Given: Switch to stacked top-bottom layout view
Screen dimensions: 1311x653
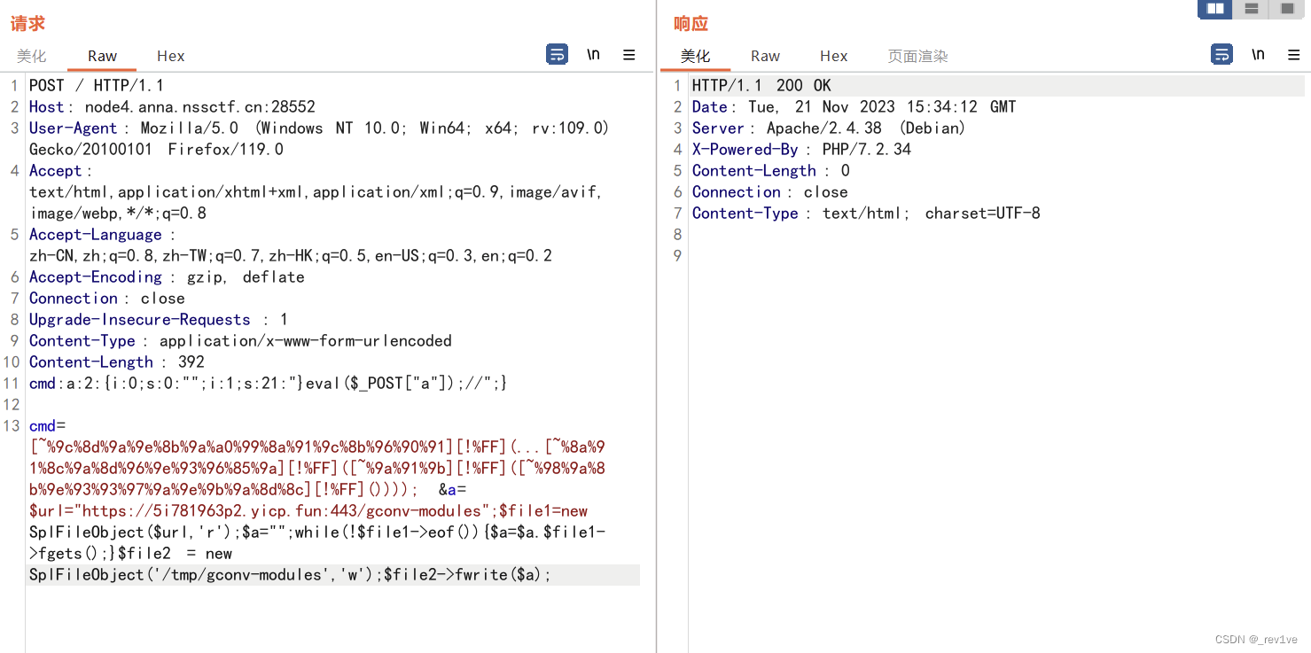Looking at the screenshot, I should coord(1252,9).
